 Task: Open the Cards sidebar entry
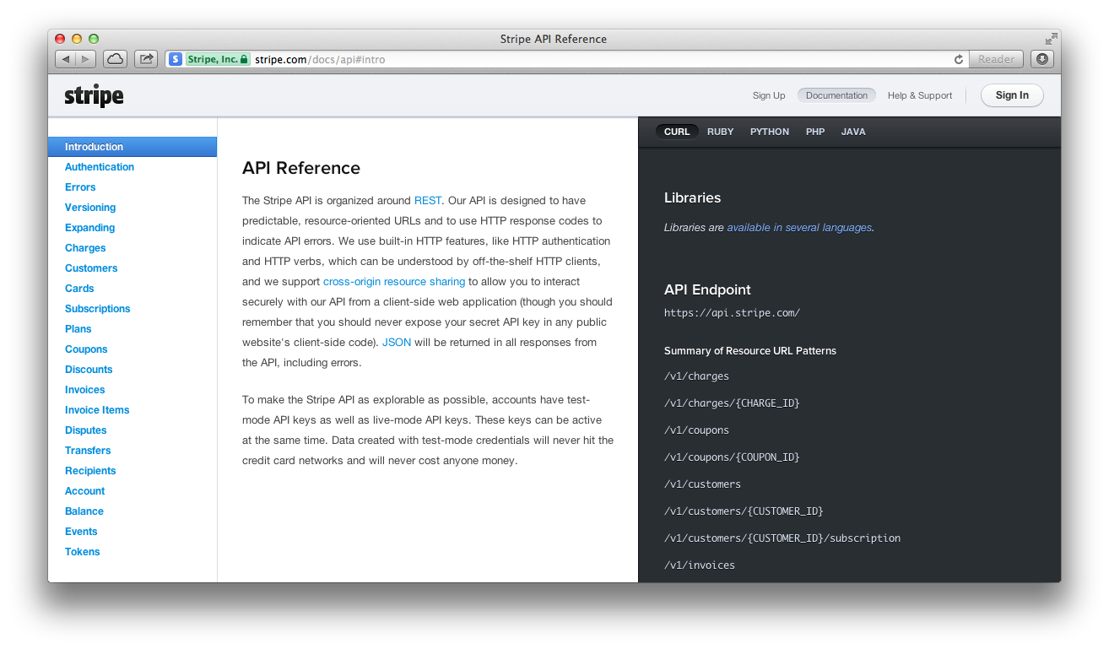pyautogui.click(x=79, y=289)
